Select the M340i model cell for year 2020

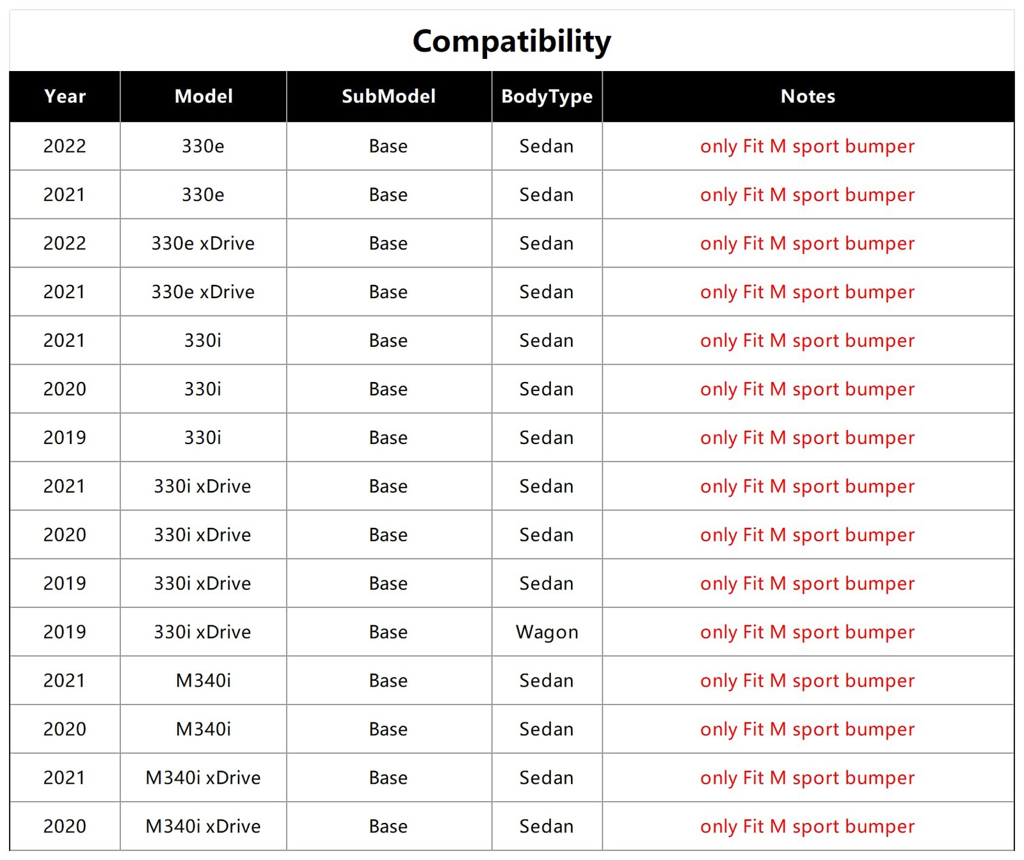pyautogui.click(x=203, y=729)
